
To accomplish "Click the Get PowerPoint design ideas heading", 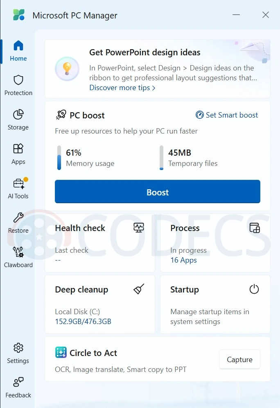I will point(145,52).
